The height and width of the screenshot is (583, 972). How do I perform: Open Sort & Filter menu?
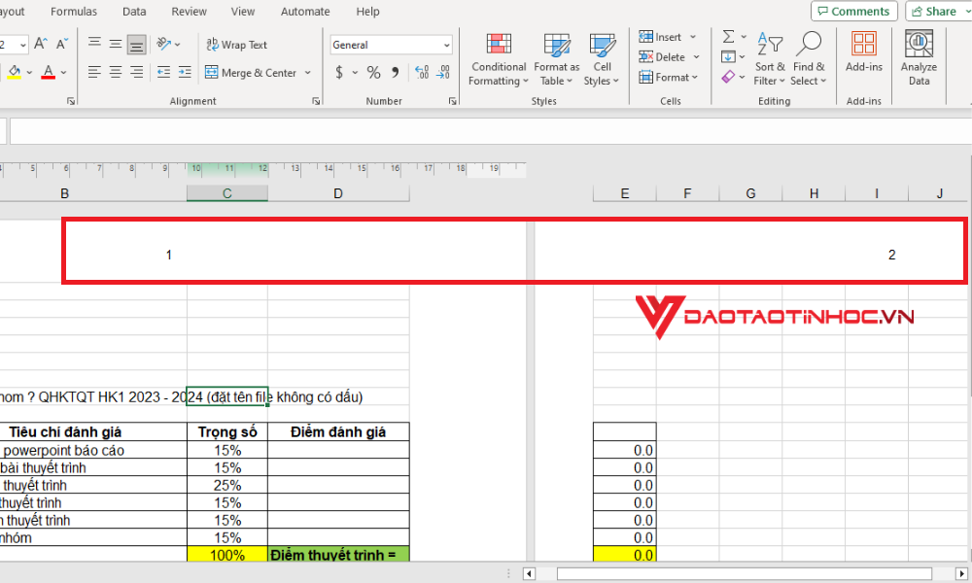tap(769, 60)
